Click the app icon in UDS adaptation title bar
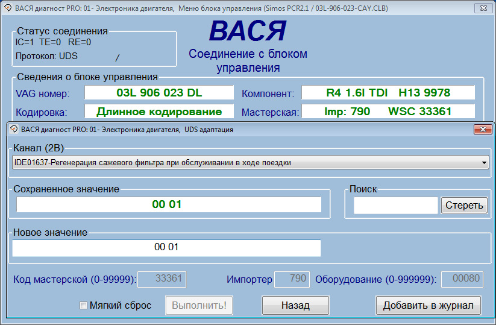Viewport: 496px width, 325px height. pos(14,129)
